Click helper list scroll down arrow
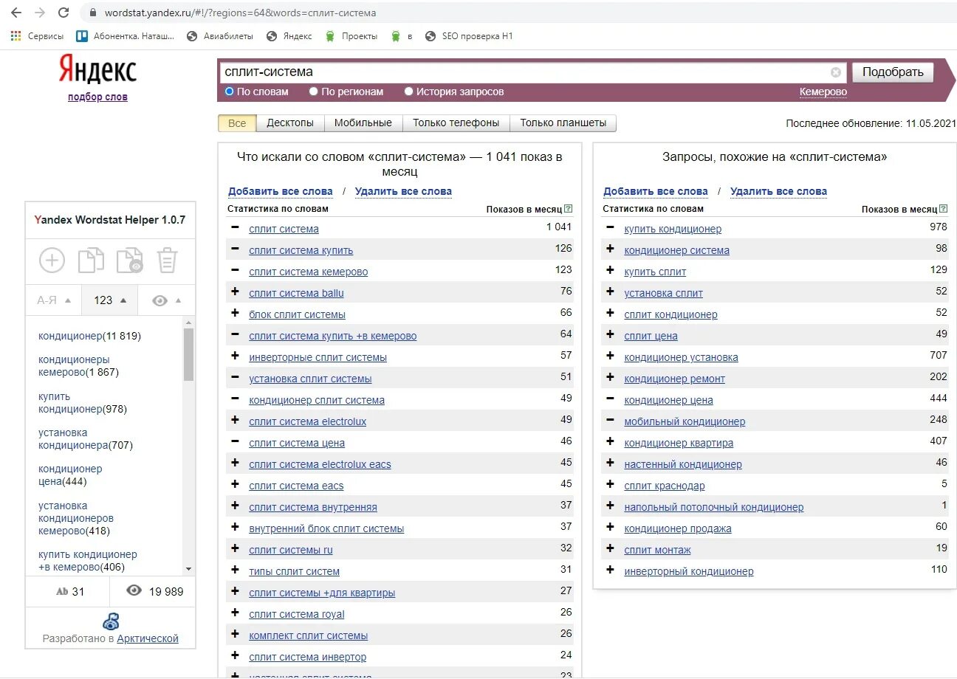 click(x=188, y=569)
